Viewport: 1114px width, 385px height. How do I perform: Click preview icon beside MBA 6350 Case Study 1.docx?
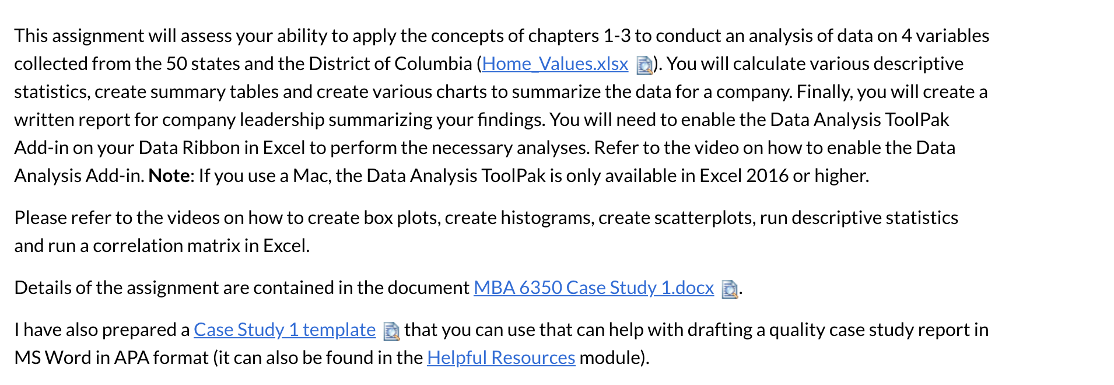(x=729, y=289)
